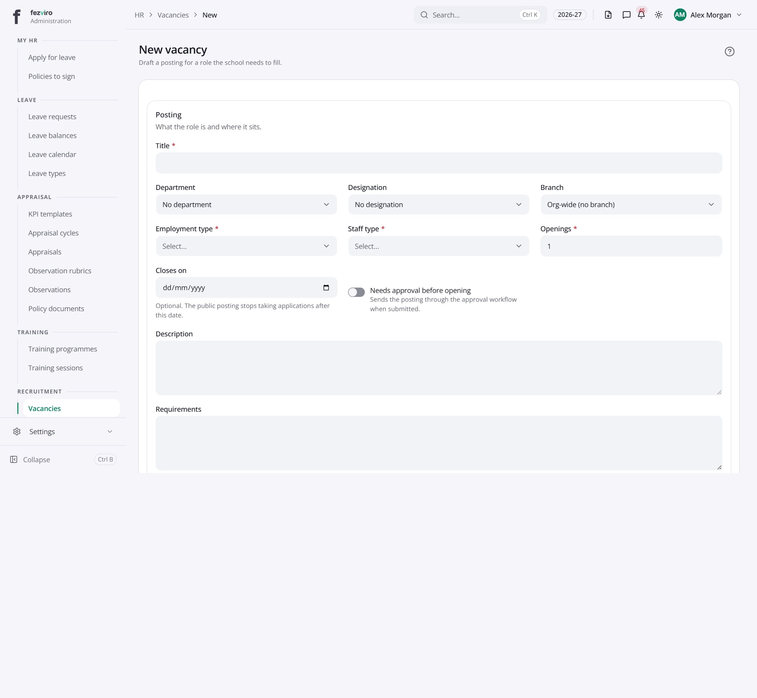Image resolution: width=757 pixels, height=698 pixels.
Task: Click HR breadcrumb link
Action: click(x=139, y=15)
